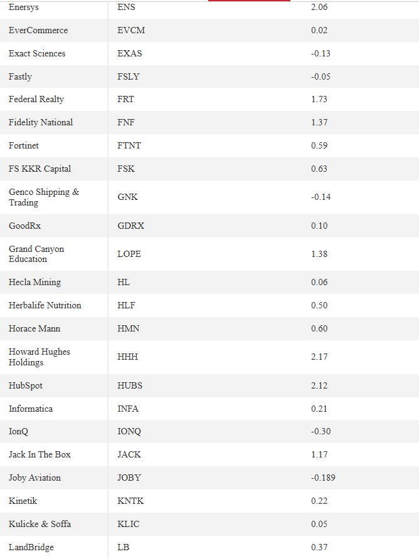
Task: Click Howard Hughes Holdings value 2.17
Action: pos(319,357)
